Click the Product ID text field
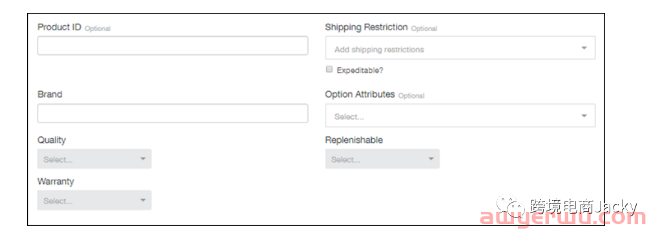Viewport: 658px width, 237px height. pyautogui.click(x=172, y=46)
